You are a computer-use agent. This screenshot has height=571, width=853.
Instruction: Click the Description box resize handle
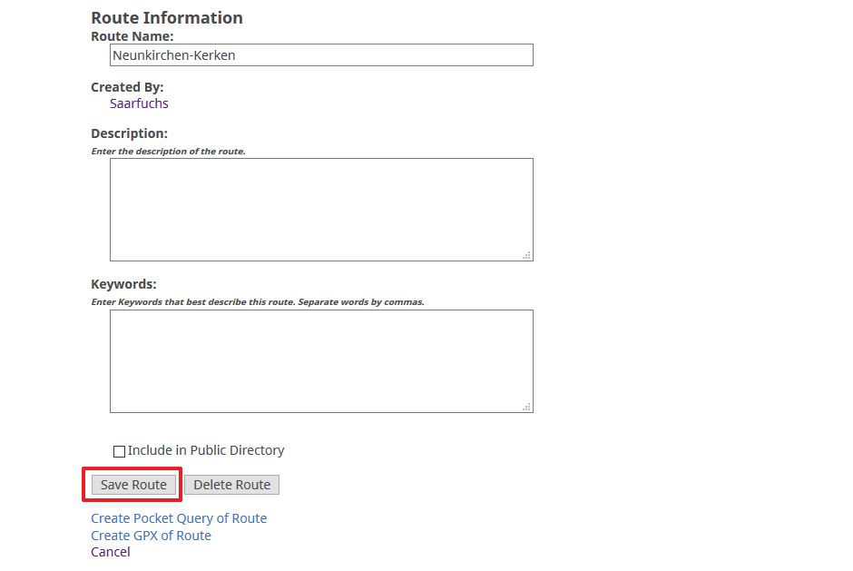pos(526,255)
